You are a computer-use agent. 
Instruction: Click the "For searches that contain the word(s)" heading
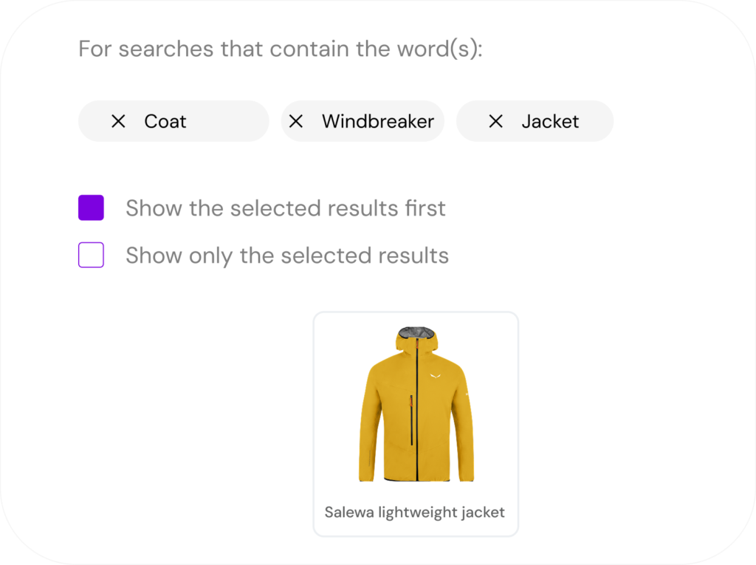pos(280,49)
